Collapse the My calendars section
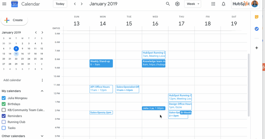This screenshot has height=139, width=265. (x=42, y=91)
